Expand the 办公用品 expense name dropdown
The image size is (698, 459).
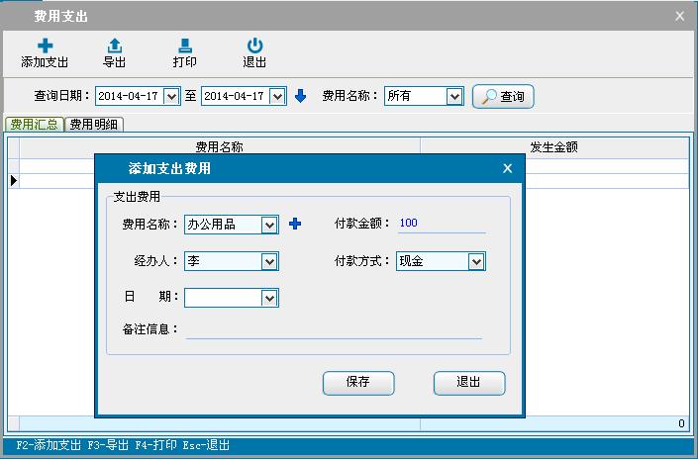(x=269, y=225)
